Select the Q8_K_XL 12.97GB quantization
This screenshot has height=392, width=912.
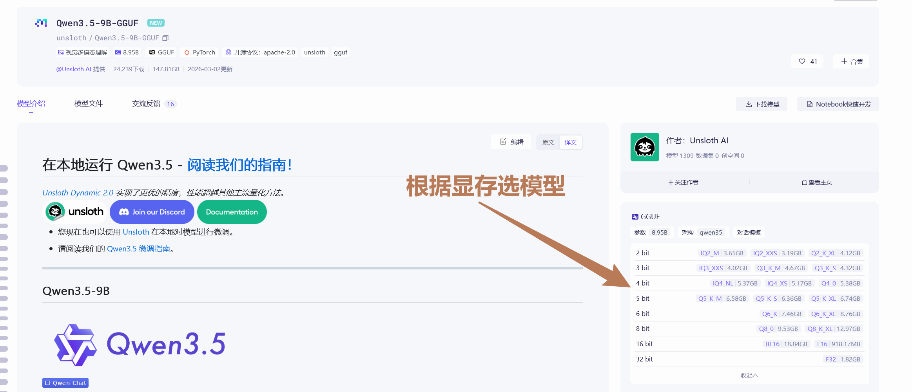coord(834,329)
